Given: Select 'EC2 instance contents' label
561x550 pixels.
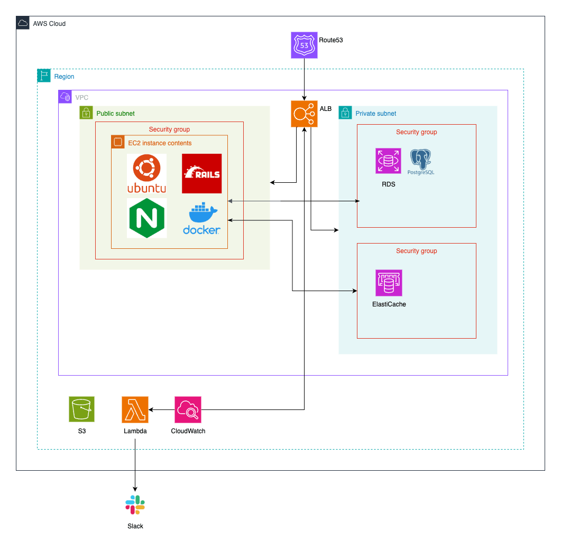Looking at the screenshot, I should (x=160, y=143).
